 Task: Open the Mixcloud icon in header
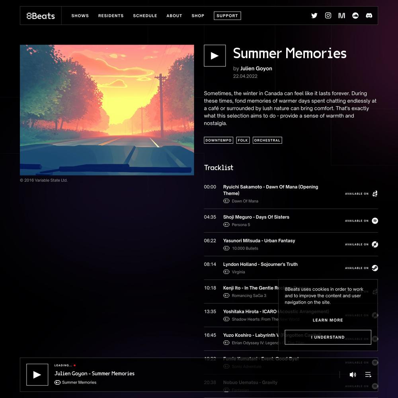[341, 16]
